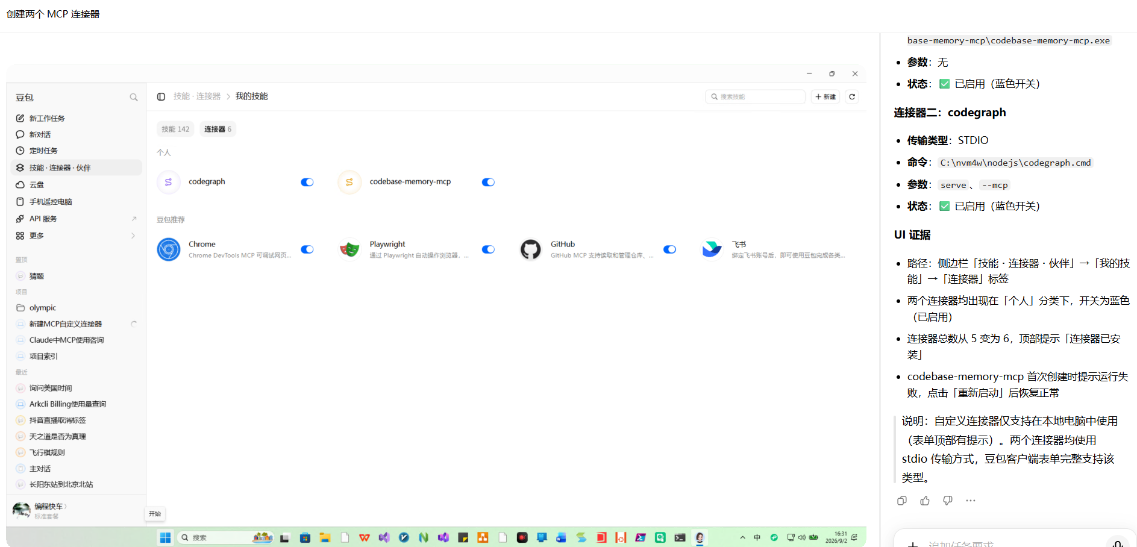The width and height of the screenshot is (1137, 547).
Task: Open 定时任务 in the sidebar
Action: 77,151
